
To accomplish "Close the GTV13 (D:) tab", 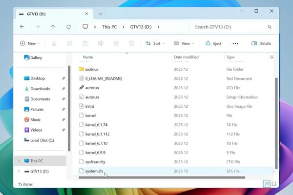I will [86, 14].
